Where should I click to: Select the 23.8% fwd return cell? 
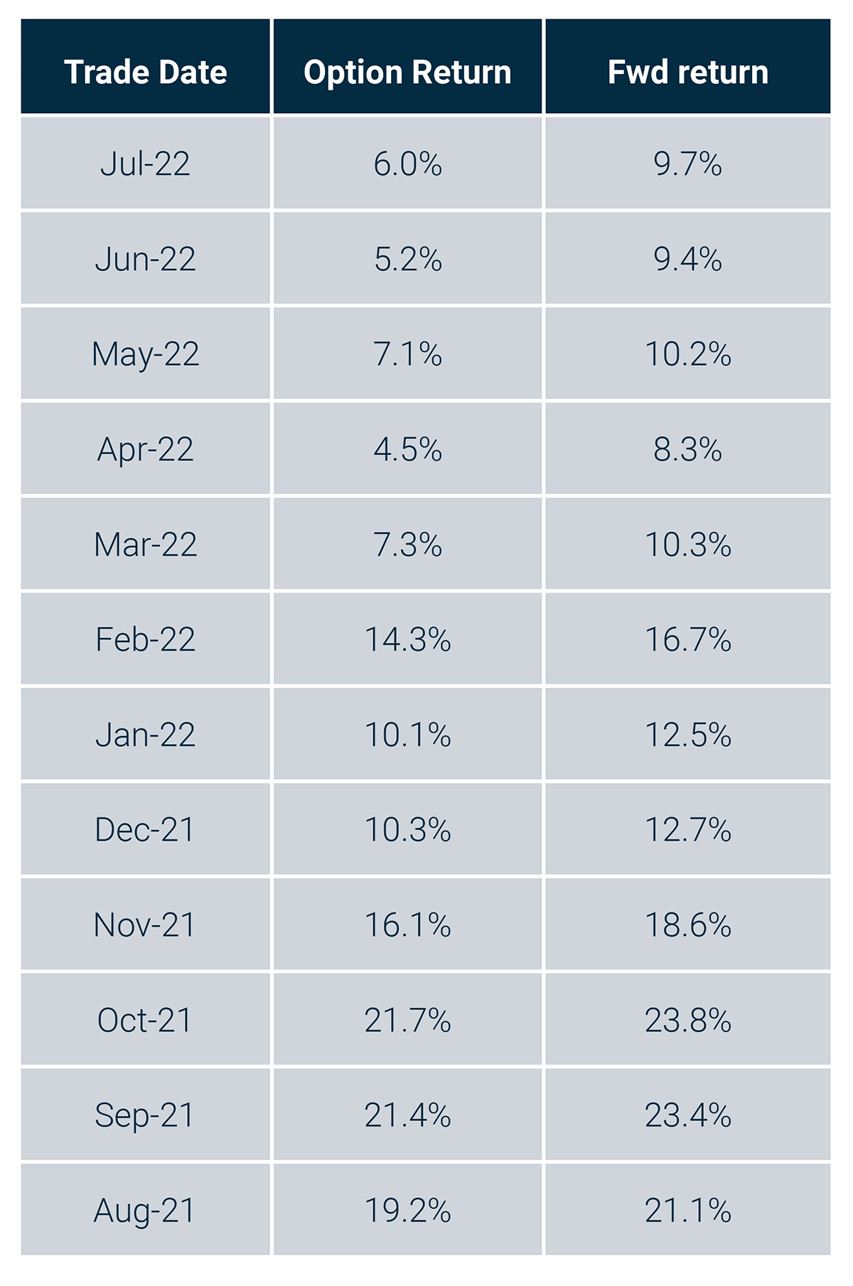coord(687,1020)
